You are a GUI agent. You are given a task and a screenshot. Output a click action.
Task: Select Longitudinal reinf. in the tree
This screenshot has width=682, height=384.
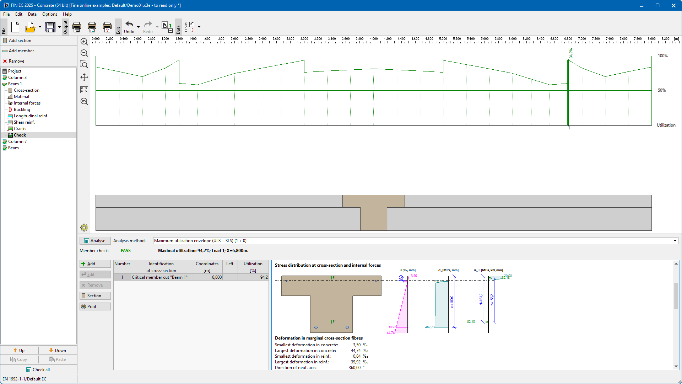pos(31,116)
